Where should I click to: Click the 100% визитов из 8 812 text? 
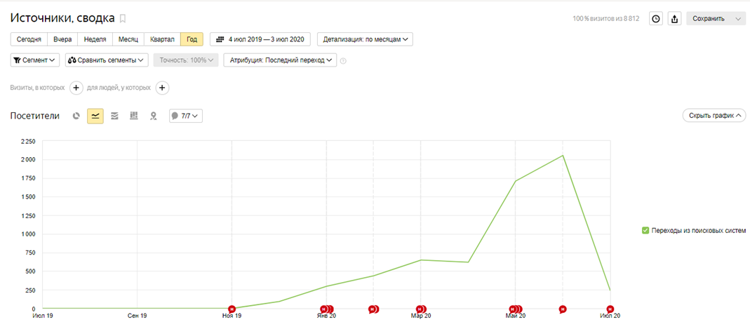click(x=606, y=19)
